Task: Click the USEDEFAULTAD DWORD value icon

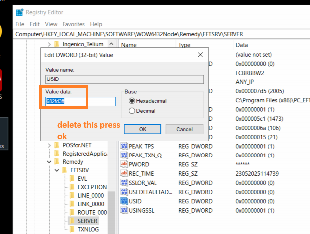Action: [124, 192]
